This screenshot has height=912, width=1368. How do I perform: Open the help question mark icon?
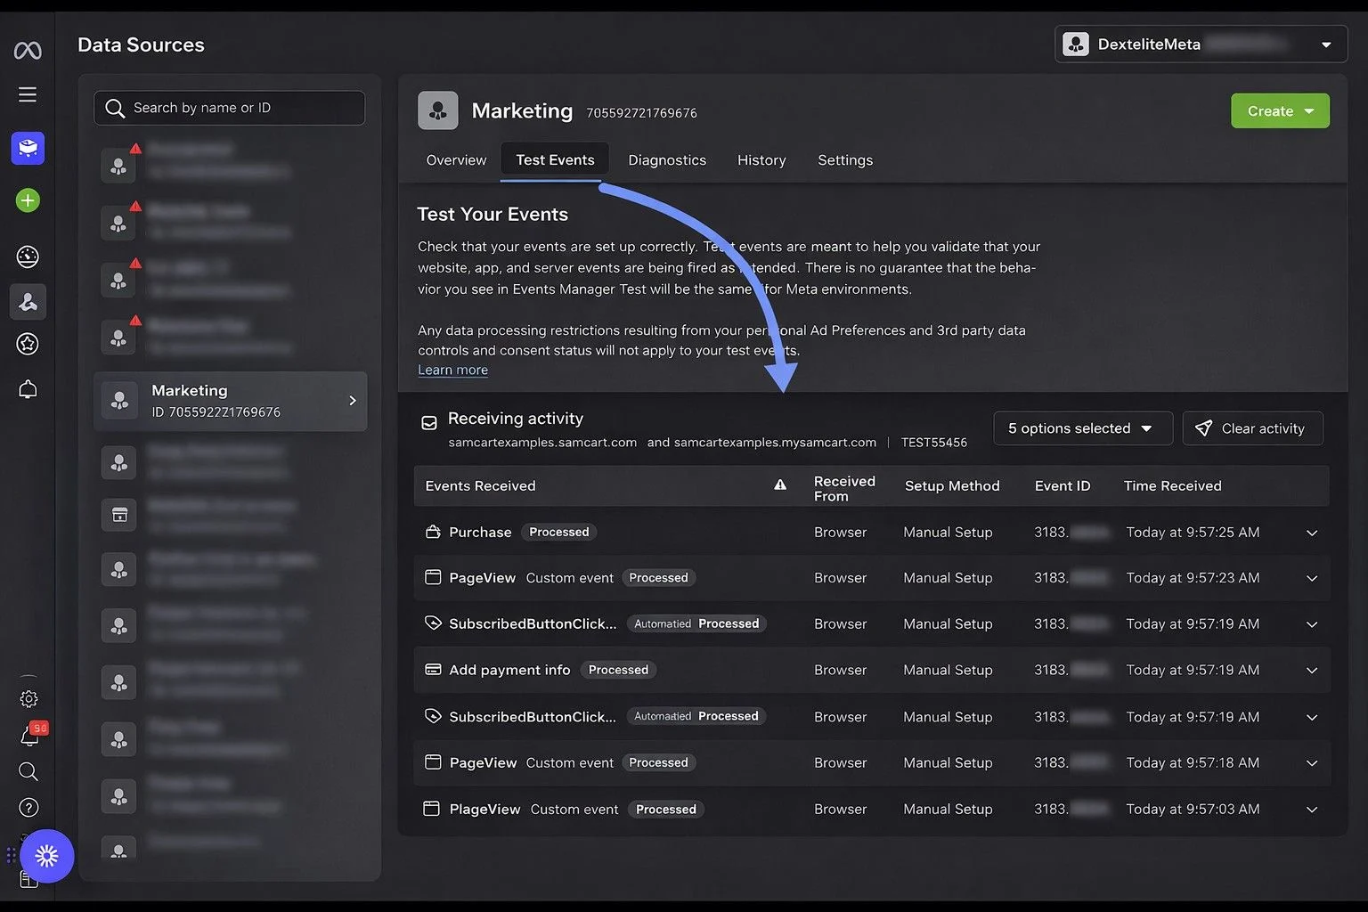pos(28,808)
